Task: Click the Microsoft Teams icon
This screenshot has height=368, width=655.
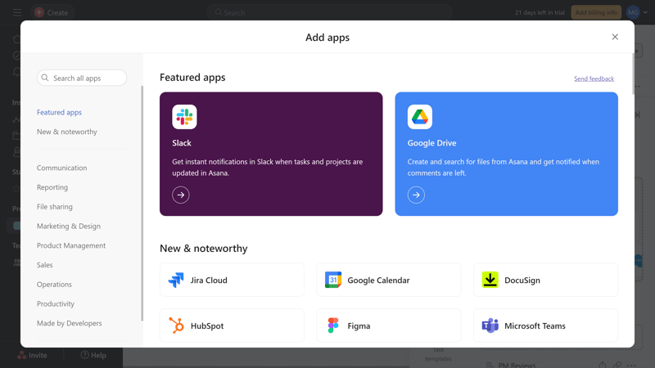Action: [490, 325]
